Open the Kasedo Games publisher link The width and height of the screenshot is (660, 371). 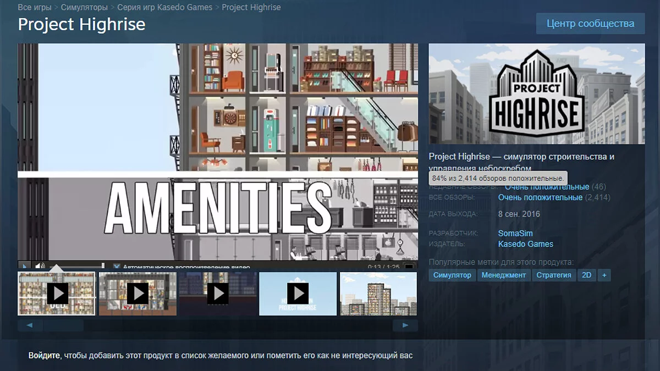tap(525, 244)
